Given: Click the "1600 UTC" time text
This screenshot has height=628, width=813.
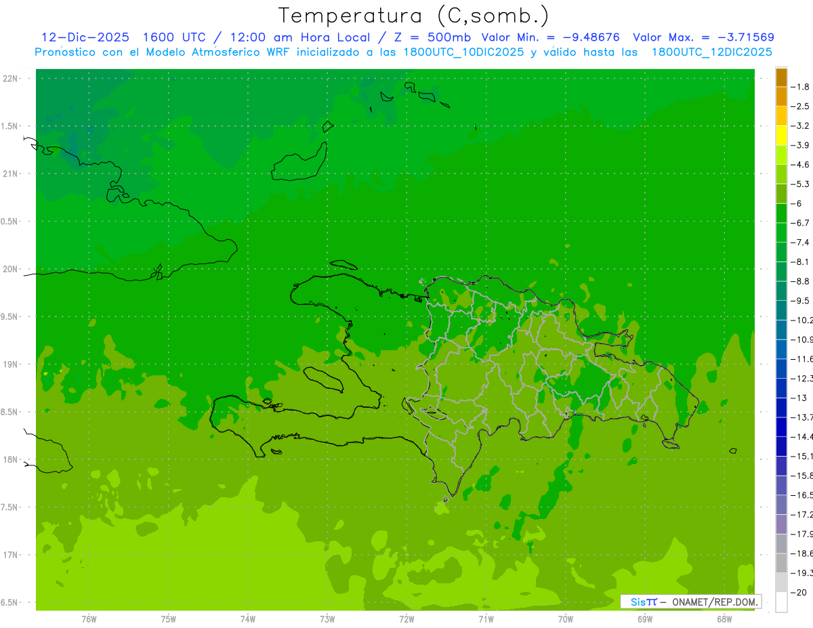Looking at the screenshot, I should tap(175, 37).
